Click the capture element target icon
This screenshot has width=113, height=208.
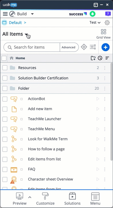coord(84,47)
